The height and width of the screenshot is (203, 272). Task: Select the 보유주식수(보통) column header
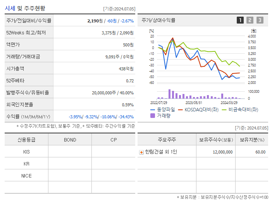[216, 140]
